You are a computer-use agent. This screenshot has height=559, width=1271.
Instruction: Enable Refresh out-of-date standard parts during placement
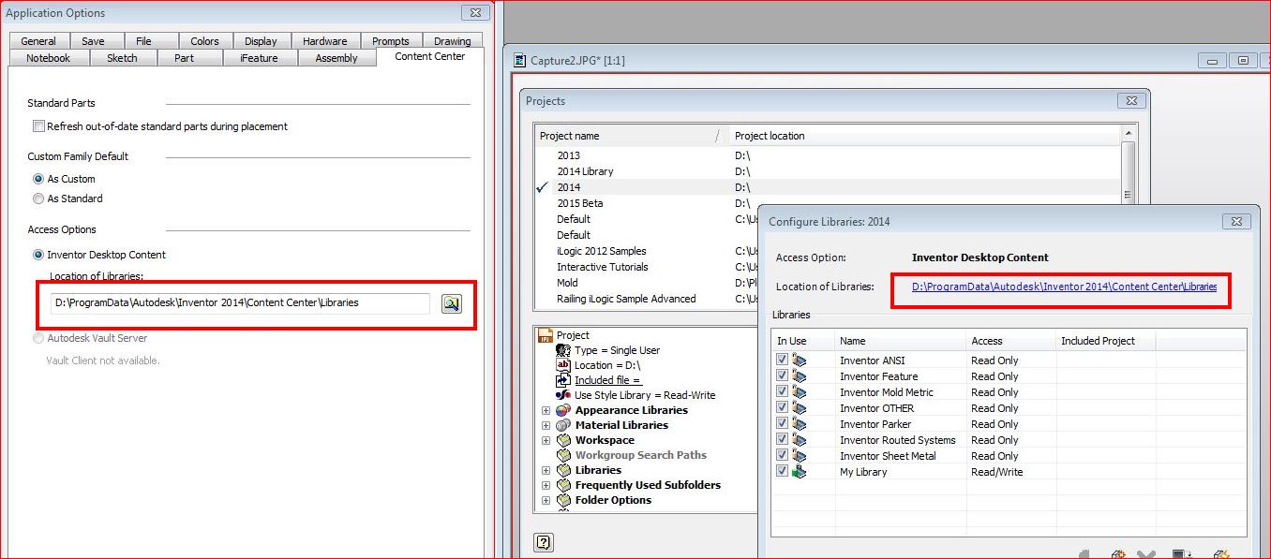click(37, 125)
